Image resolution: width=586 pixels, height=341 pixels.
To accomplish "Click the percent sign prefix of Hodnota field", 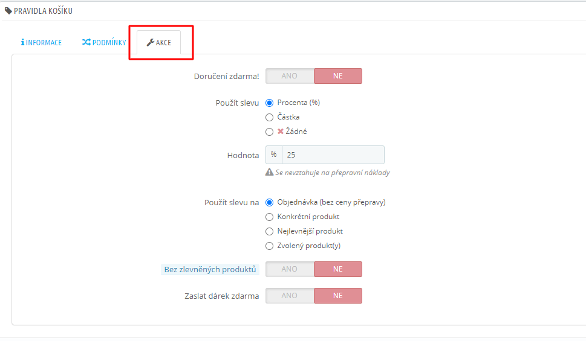I will [x=273, y=155].
